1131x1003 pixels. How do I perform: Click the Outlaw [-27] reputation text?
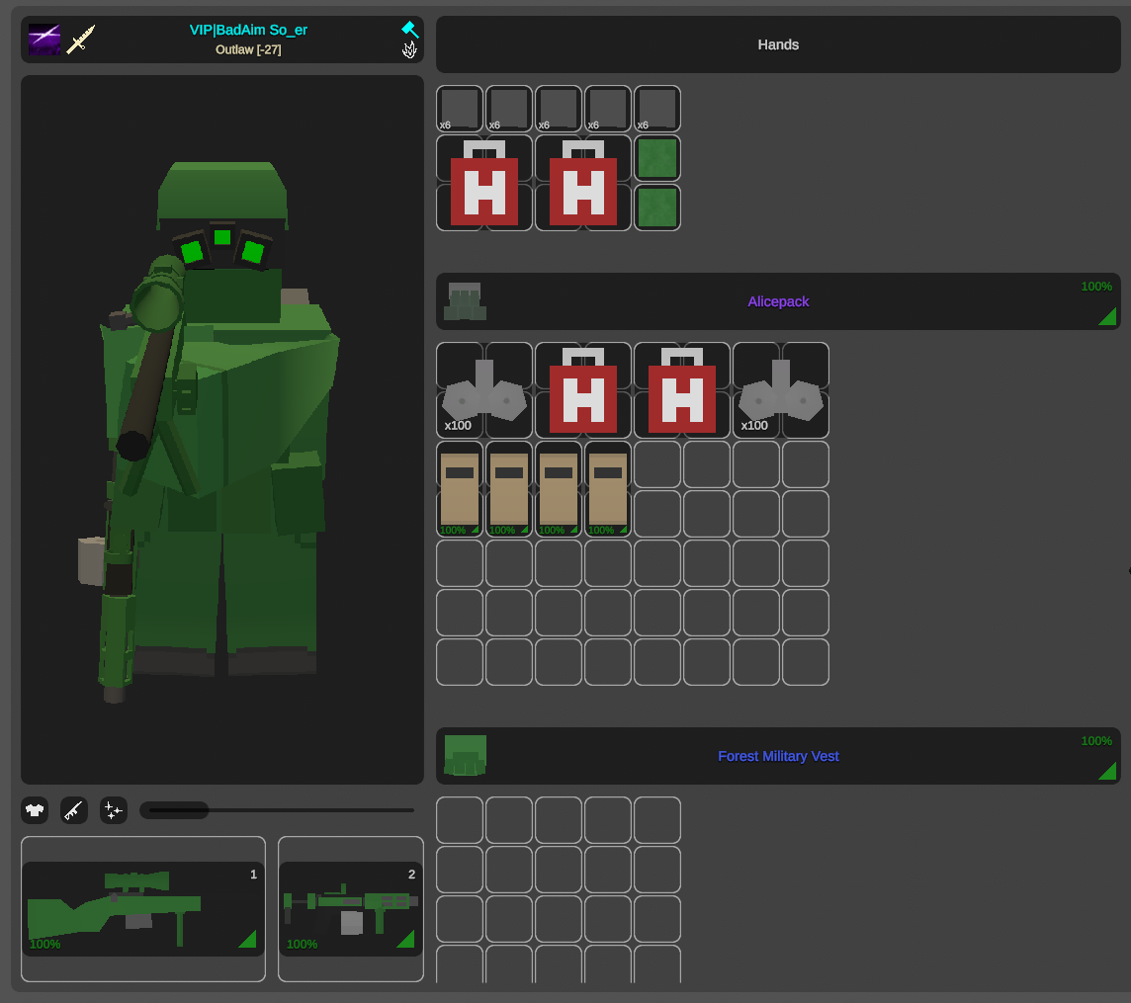[x=248, y=49]
